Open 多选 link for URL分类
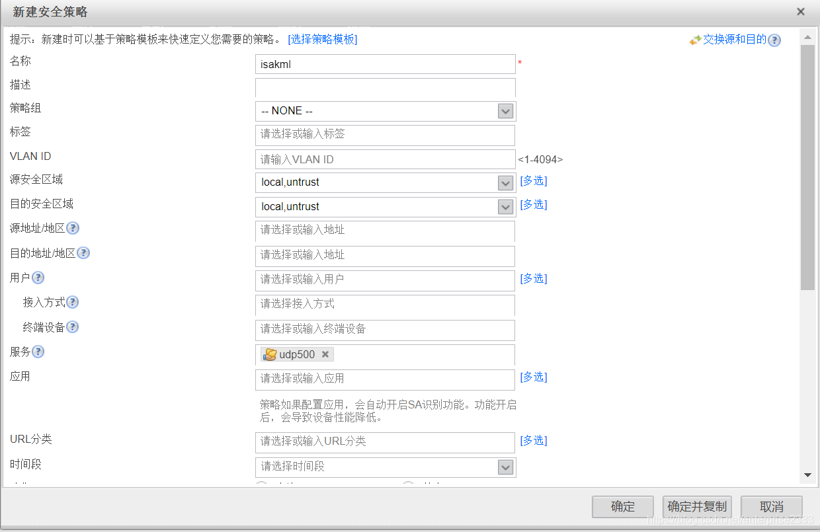Viewport: 820px width, 532px height. [x=534, y=441]
